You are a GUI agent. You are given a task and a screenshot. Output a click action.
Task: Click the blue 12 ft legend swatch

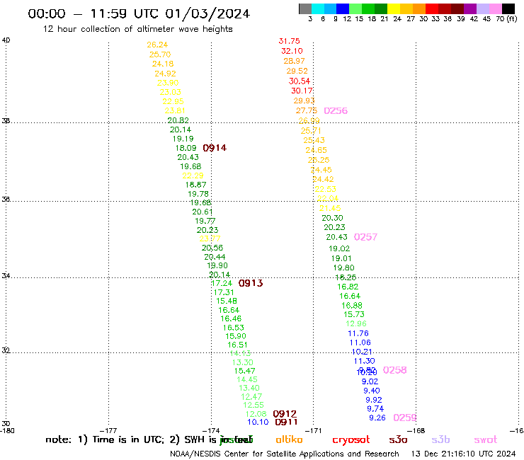point(343,8)
